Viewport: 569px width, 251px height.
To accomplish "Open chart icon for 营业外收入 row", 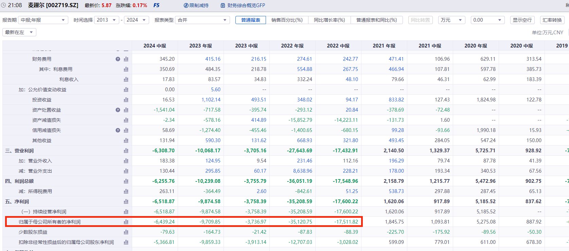I will [126, 161].
